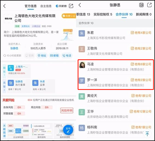Open the 银色大地 company logo
The width and height of the screenshot is (155, 141).
(x=8, y=19)
